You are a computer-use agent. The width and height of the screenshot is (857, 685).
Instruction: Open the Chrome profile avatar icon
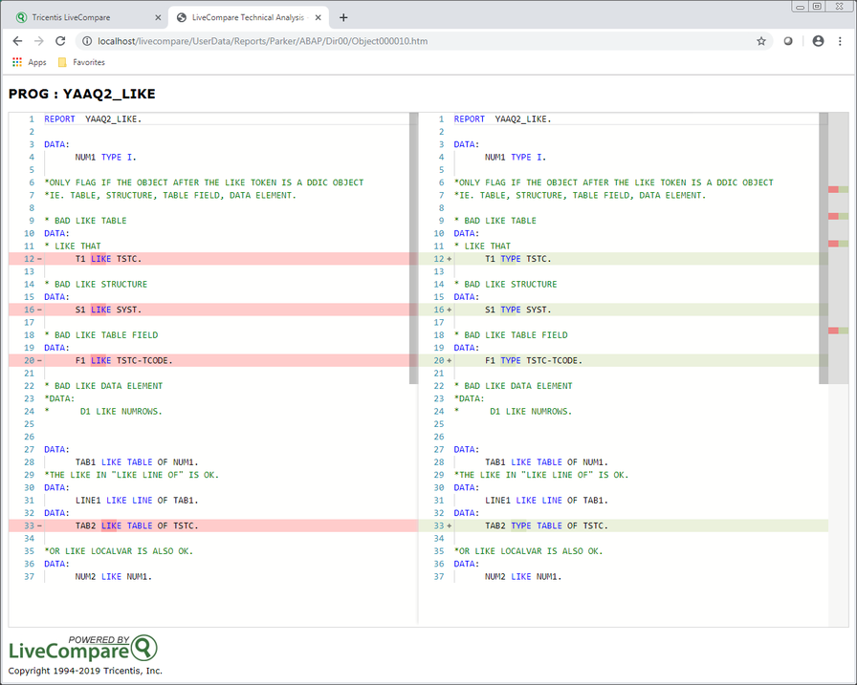tap(818, 41)
